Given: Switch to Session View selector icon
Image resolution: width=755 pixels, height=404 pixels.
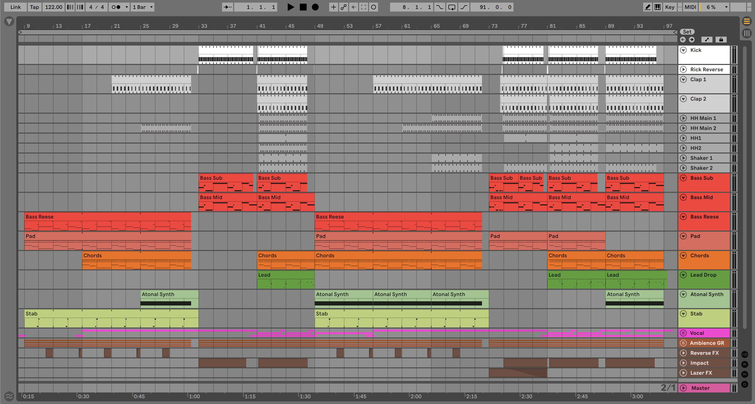Looking at the screenshot, I should [747, 33].
